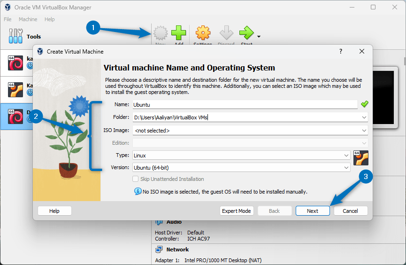
Task: Click the Network section header
Action: coord(177,249)
